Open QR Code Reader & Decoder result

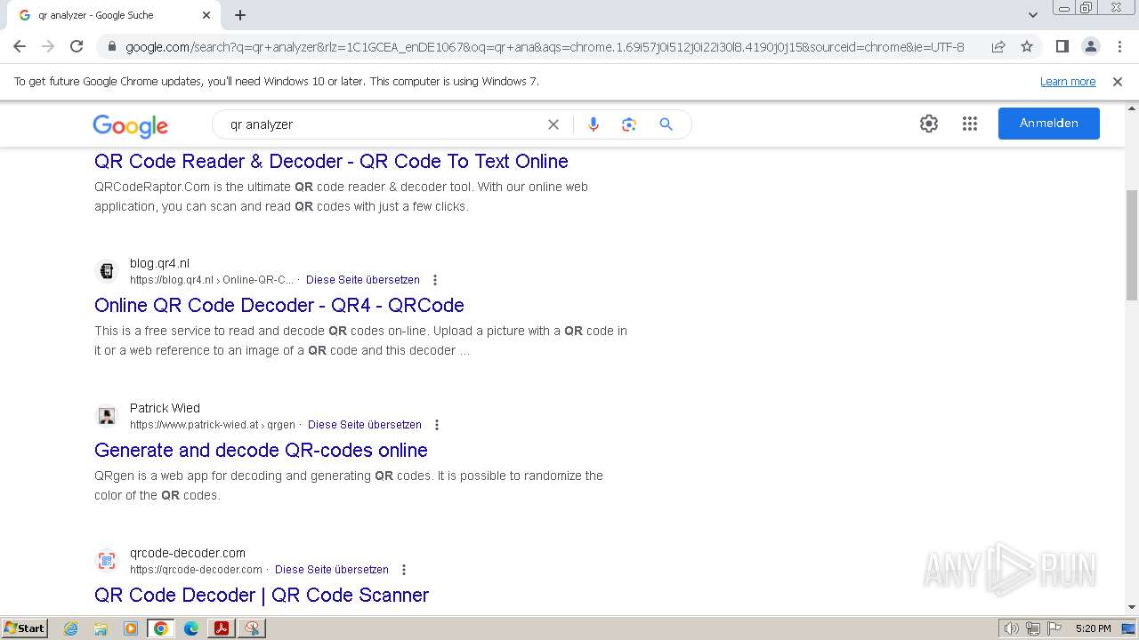[331, 161]
